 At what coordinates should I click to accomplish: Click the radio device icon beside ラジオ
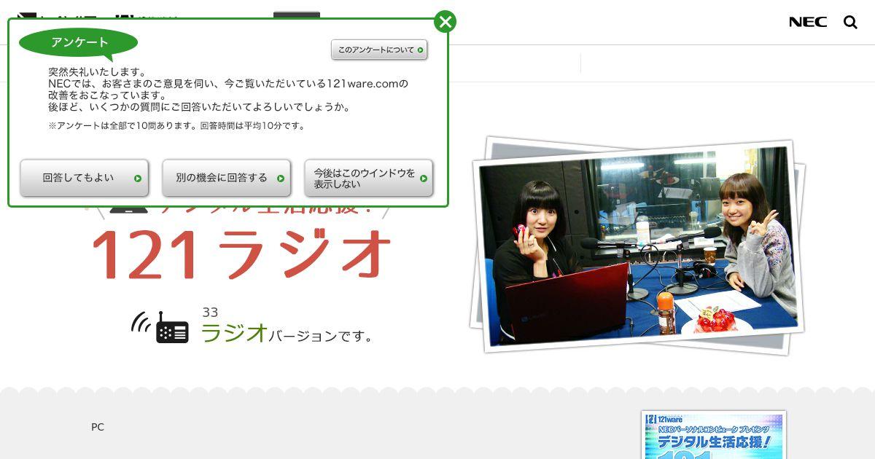click(160, 327)
